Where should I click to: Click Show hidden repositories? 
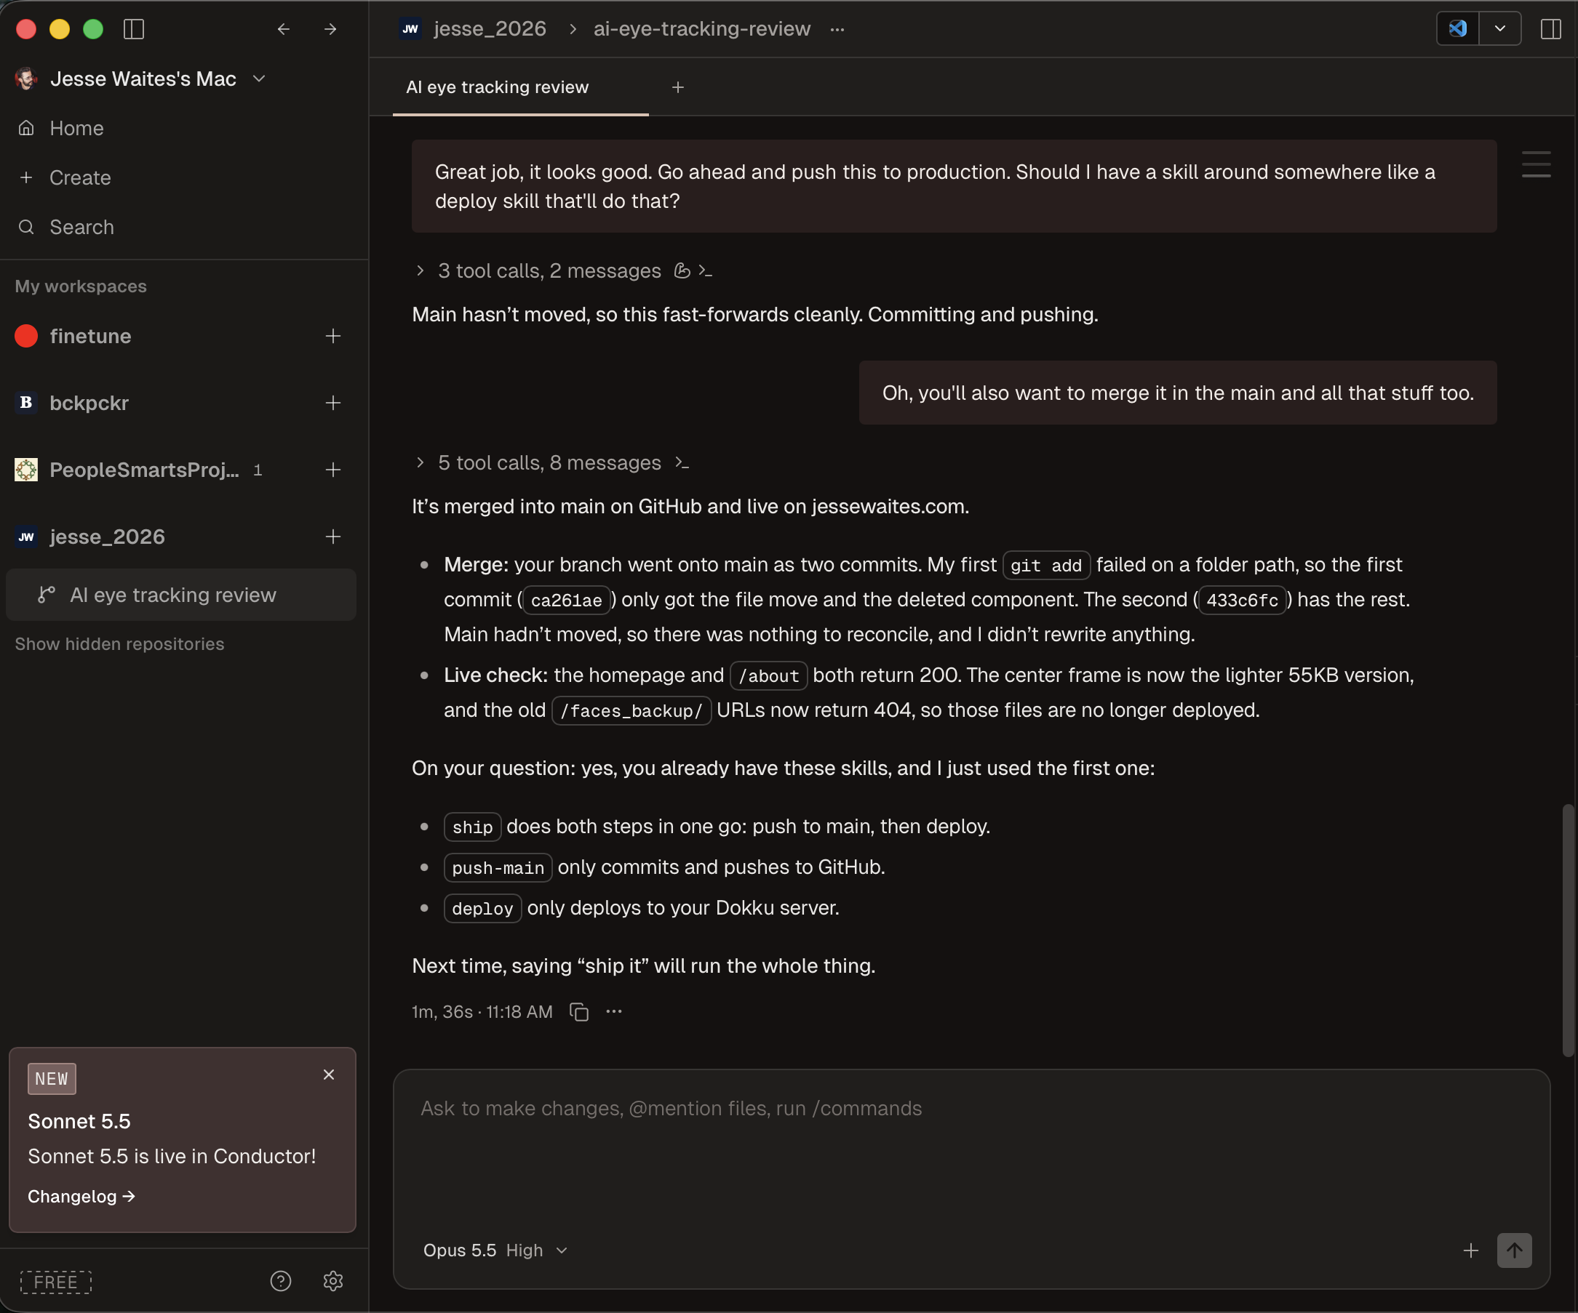click(x=119, y=644)
